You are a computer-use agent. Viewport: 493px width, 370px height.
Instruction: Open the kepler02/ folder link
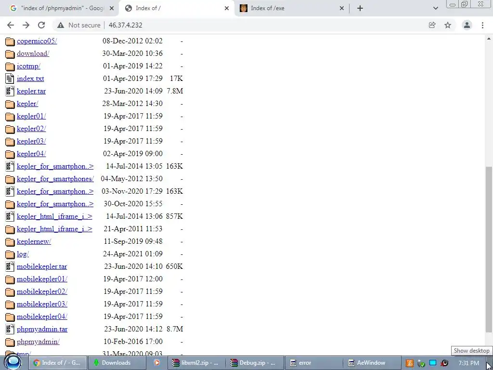click(x=31, y=129)
